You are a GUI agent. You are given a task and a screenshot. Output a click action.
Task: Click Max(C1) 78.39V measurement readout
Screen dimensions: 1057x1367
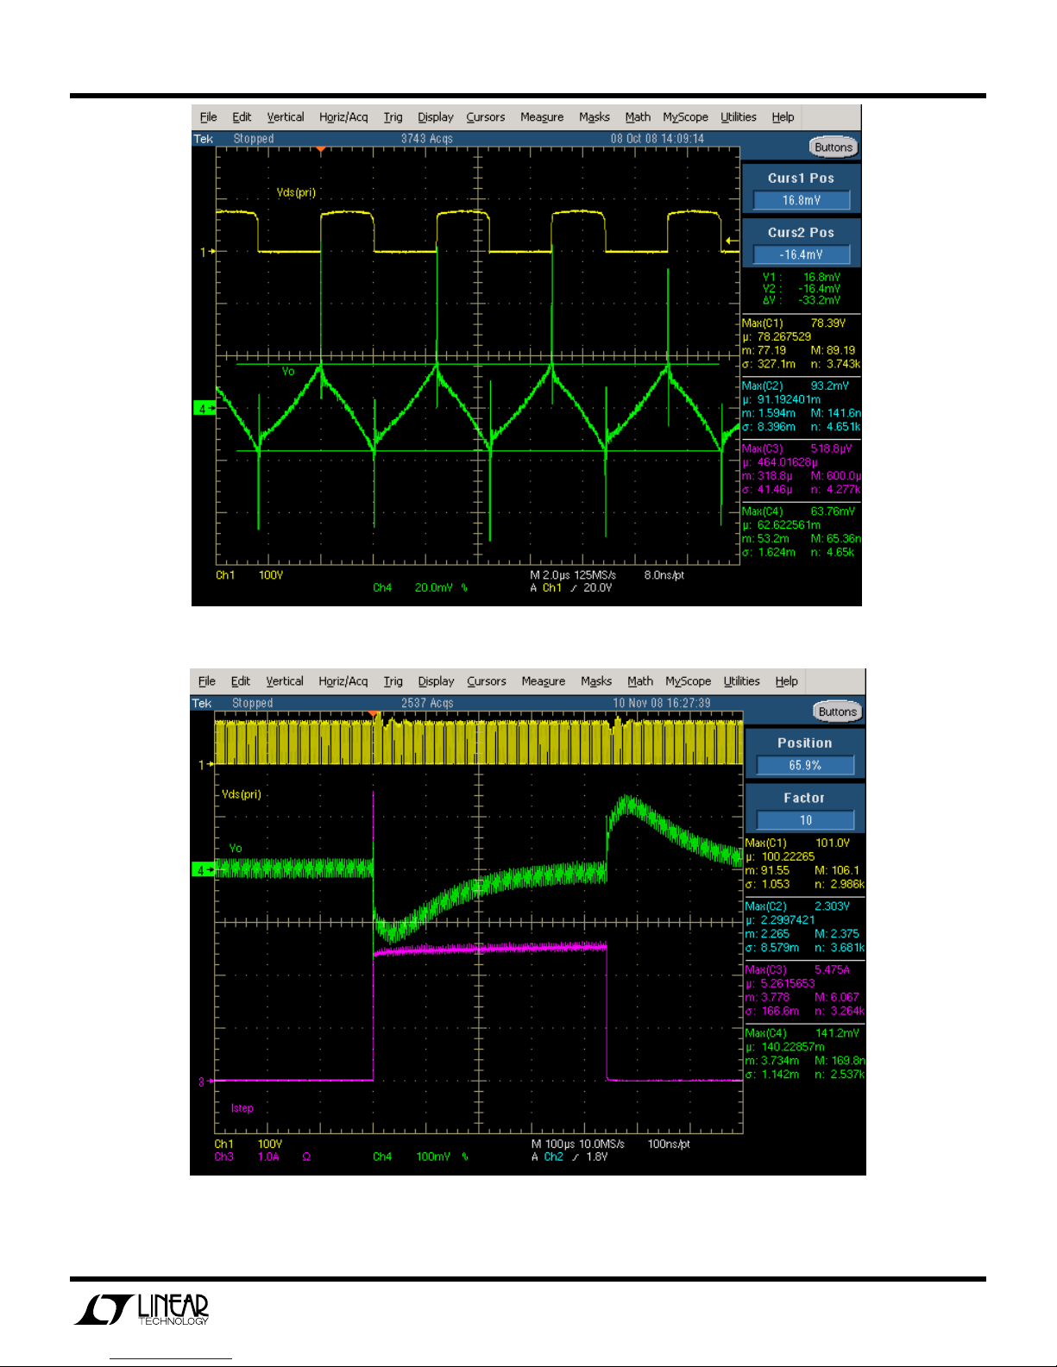click(x=794, y=323)
